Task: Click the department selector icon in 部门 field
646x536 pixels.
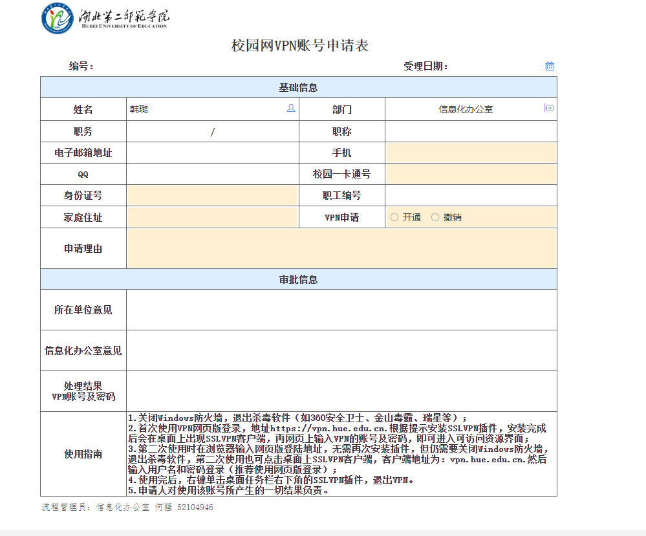Action: [549, 109]
